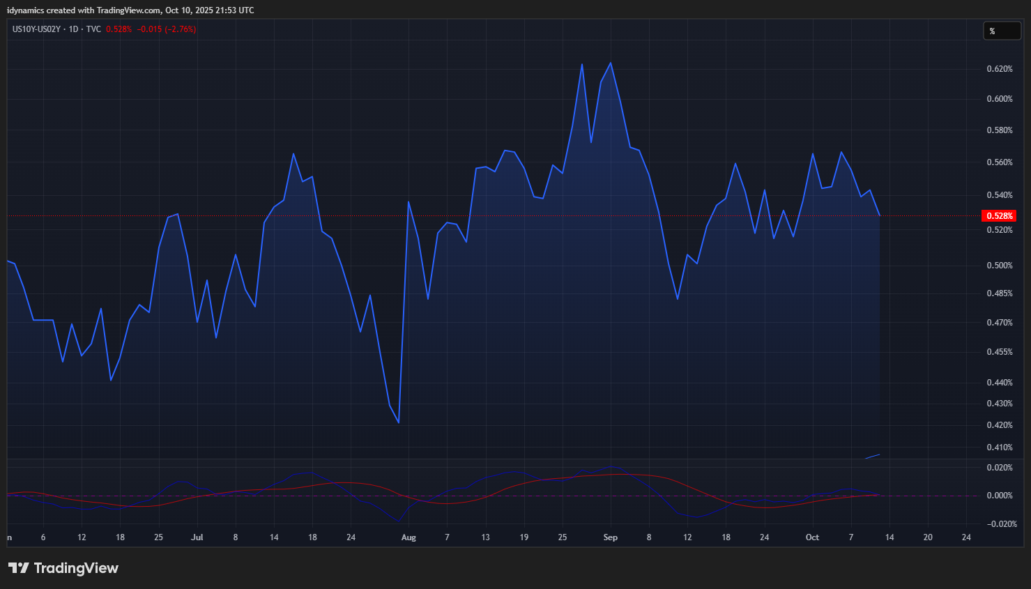This screenshot has height=589, width=1031.
Task: Select the Sep label on time axis
Action: click(610, 537)
